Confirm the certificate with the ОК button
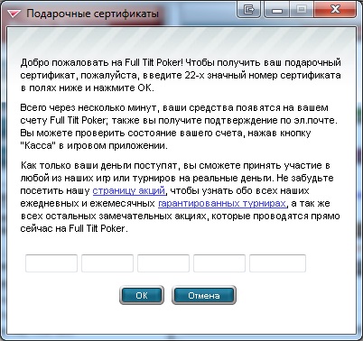The height and width of the screenshot is (341, 363). [x=142, y=295]
